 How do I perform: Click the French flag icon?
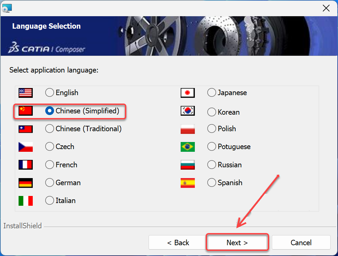(x=25, y=165)
